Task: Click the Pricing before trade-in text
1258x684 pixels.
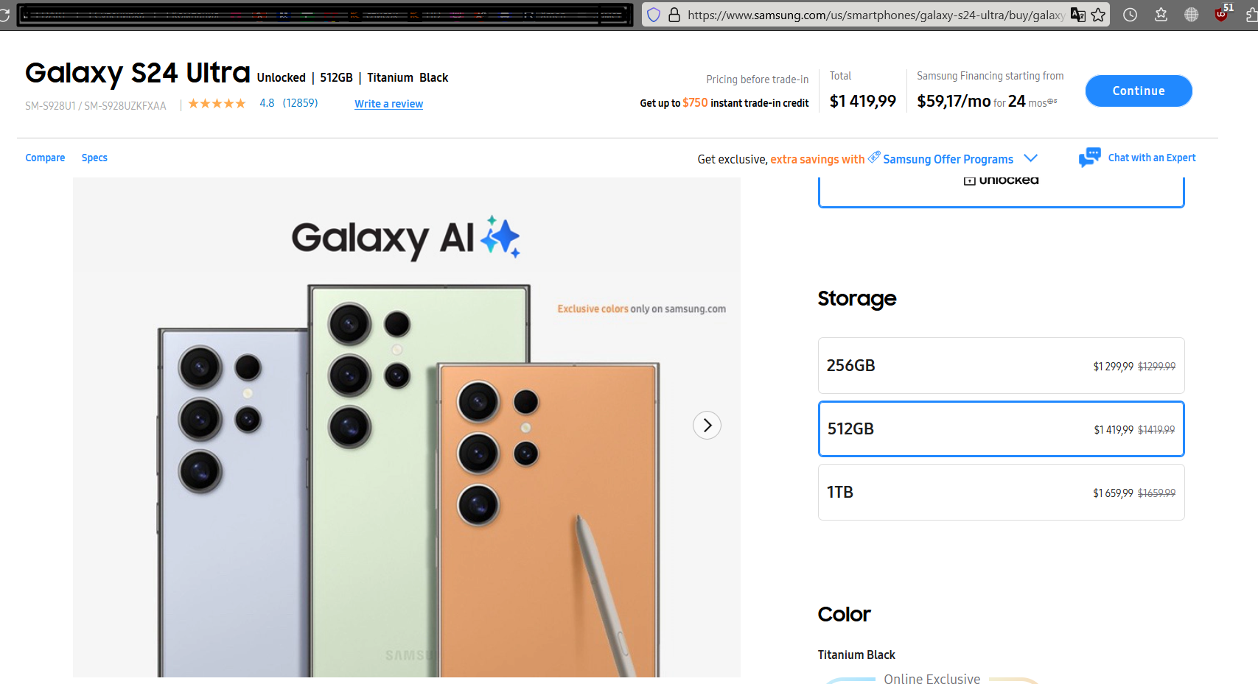Action: tap(758, 80)
